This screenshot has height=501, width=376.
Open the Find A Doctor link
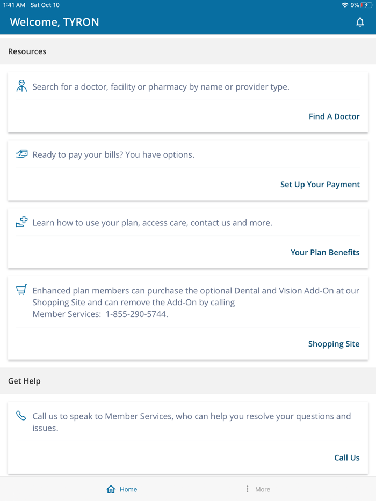click(x=334, y=116)
